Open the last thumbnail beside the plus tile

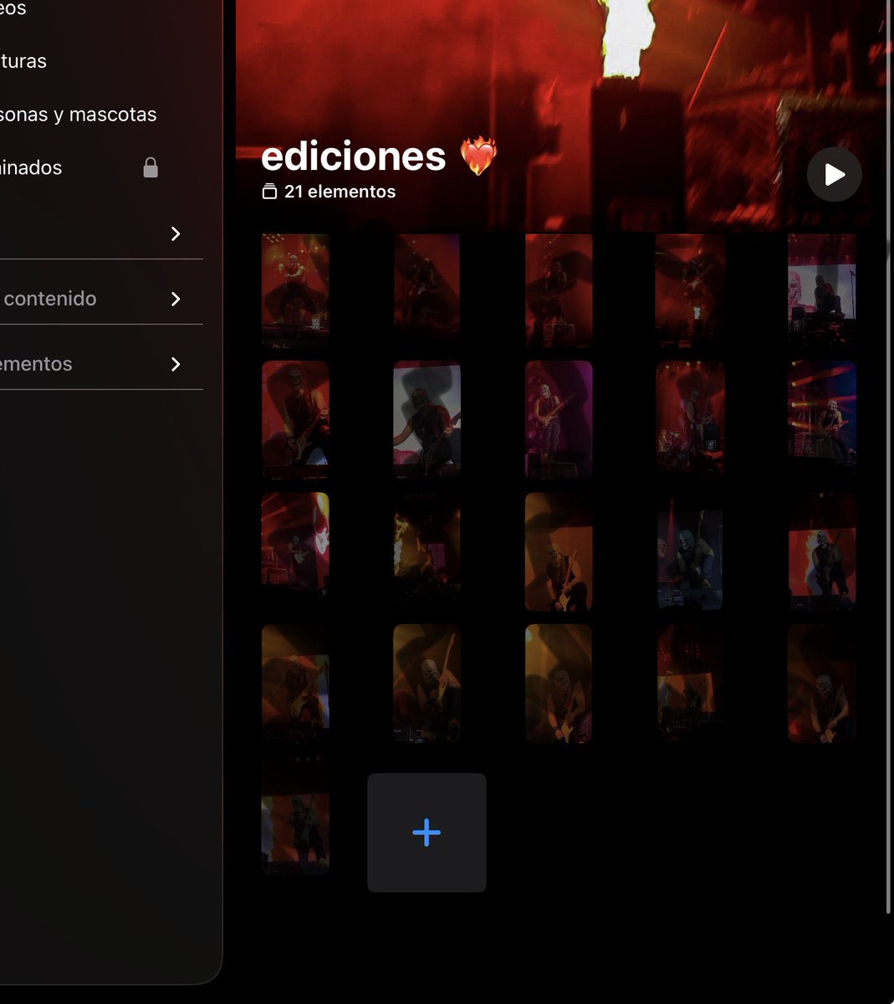pyautogui.click(x=295, y=816)
